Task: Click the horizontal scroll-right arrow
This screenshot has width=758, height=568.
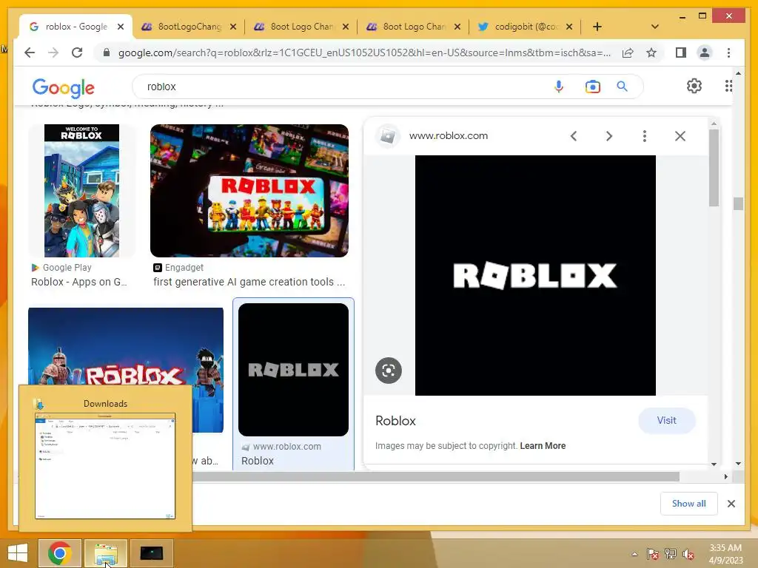Action: point(725,477)
